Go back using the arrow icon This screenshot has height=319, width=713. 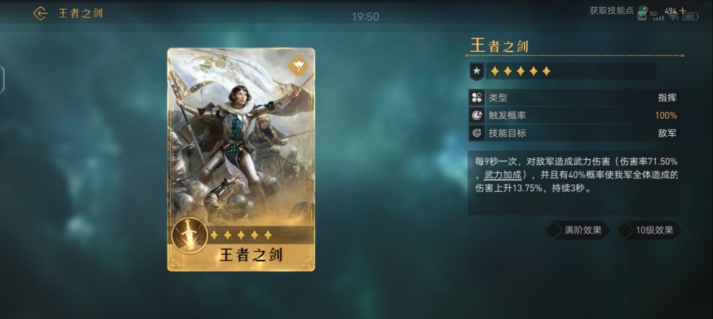(40, 14)
